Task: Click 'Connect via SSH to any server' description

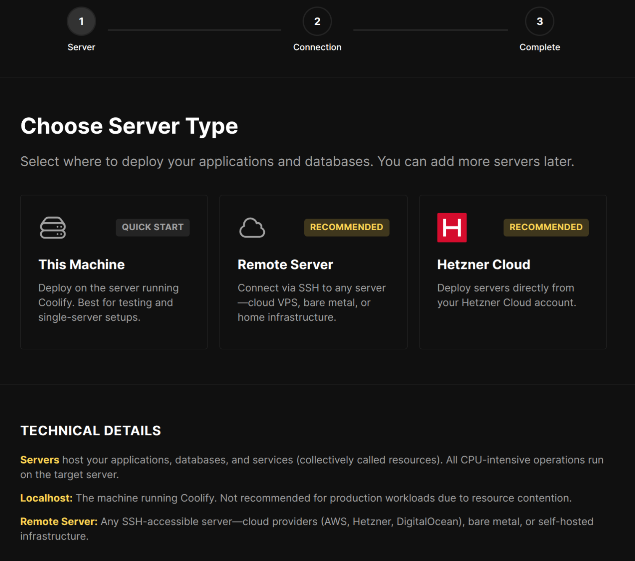Action: pos(311,303)
